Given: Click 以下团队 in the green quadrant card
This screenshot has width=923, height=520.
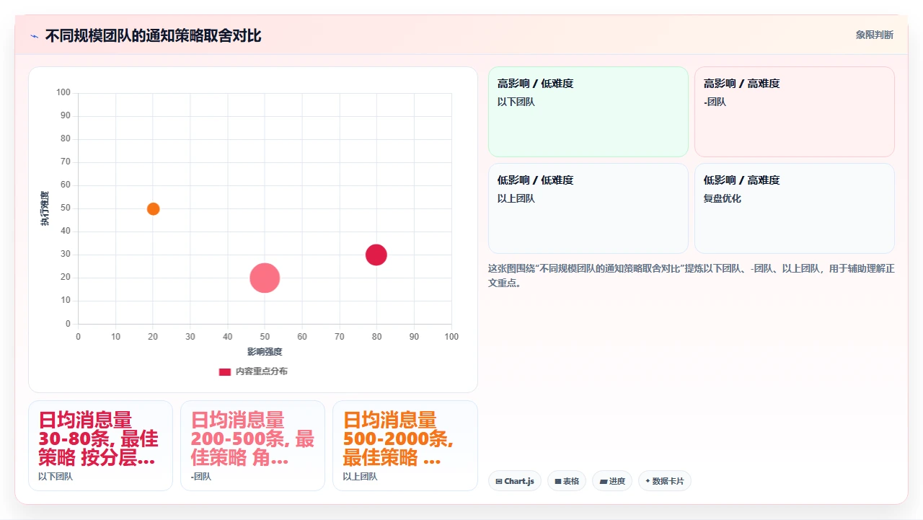Looking at the screenshot, I should point(516,102).
